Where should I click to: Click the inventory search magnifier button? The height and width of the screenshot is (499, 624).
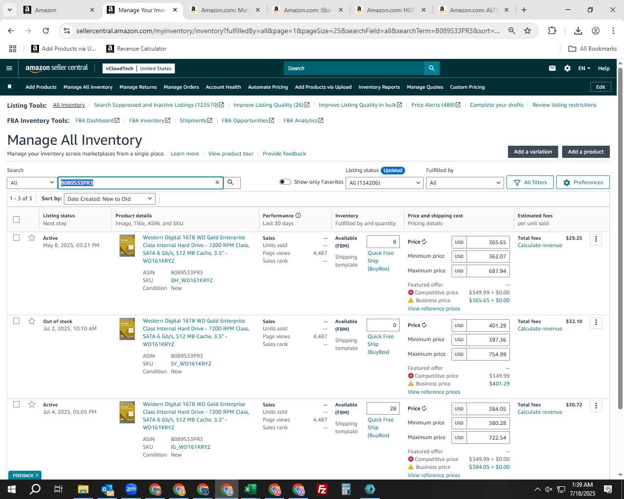(x=231, y=182)
